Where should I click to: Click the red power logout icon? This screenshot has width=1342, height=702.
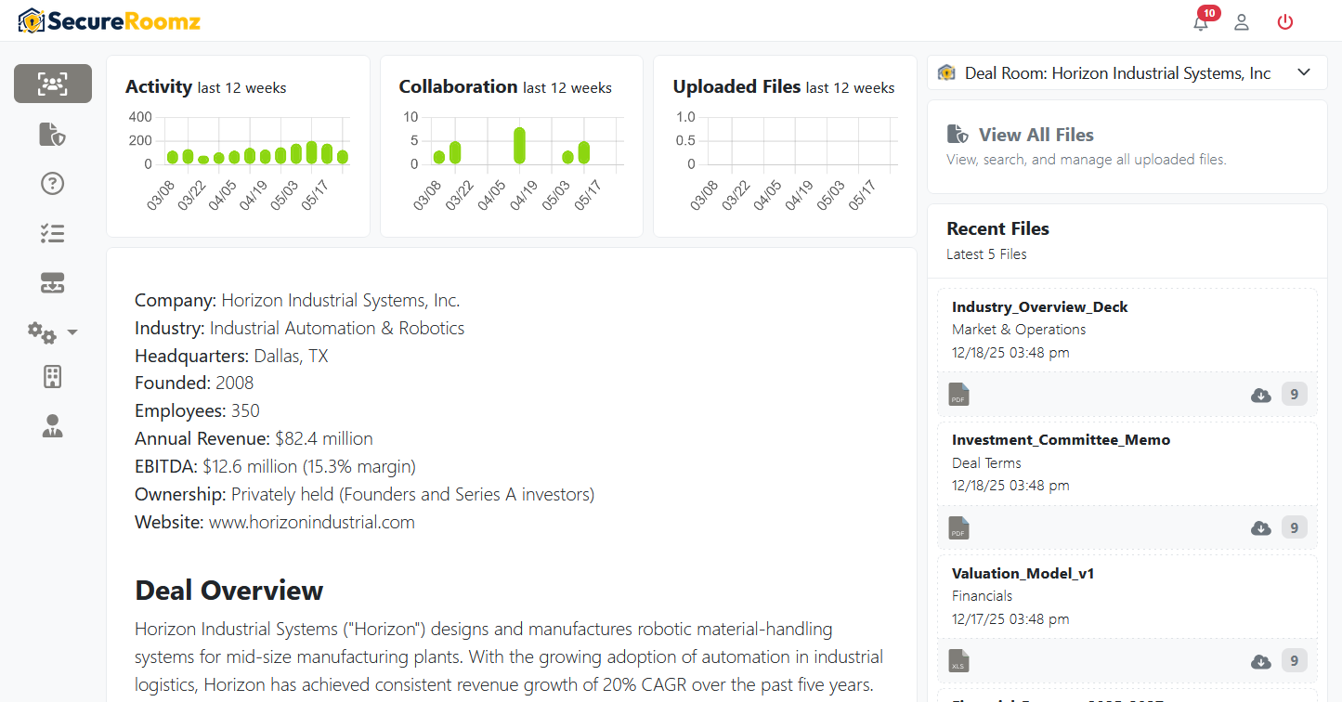click(1285, 22)
